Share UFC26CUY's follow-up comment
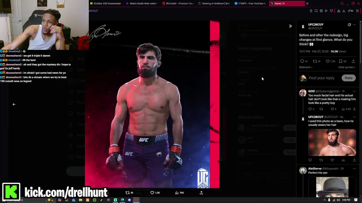362x203 pixels. pyautogui.click(x=354, y=160)
